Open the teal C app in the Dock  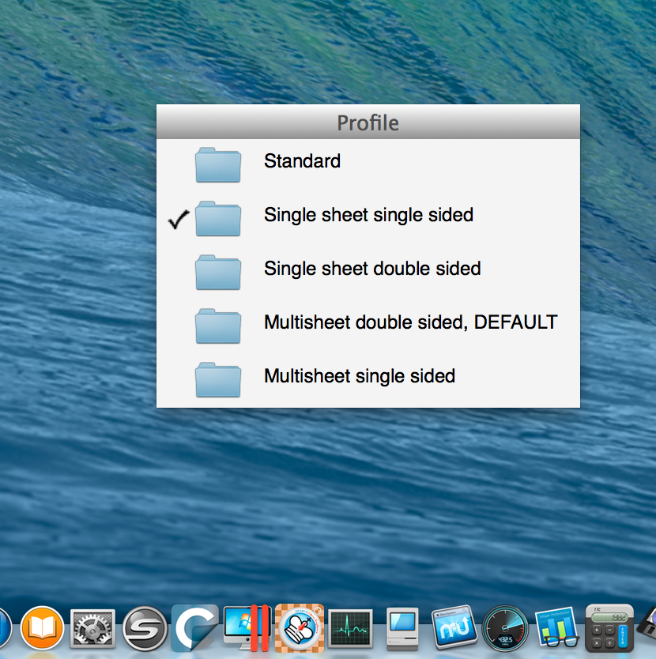pyautogui.click(x=194, y=628)
